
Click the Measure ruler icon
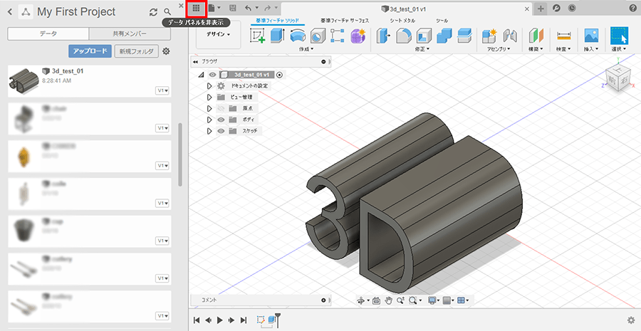[564, 36]
